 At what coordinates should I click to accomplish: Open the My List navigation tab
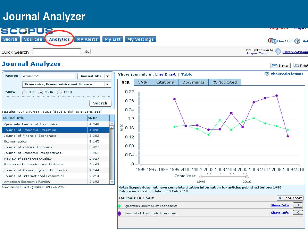pos(112,39)
